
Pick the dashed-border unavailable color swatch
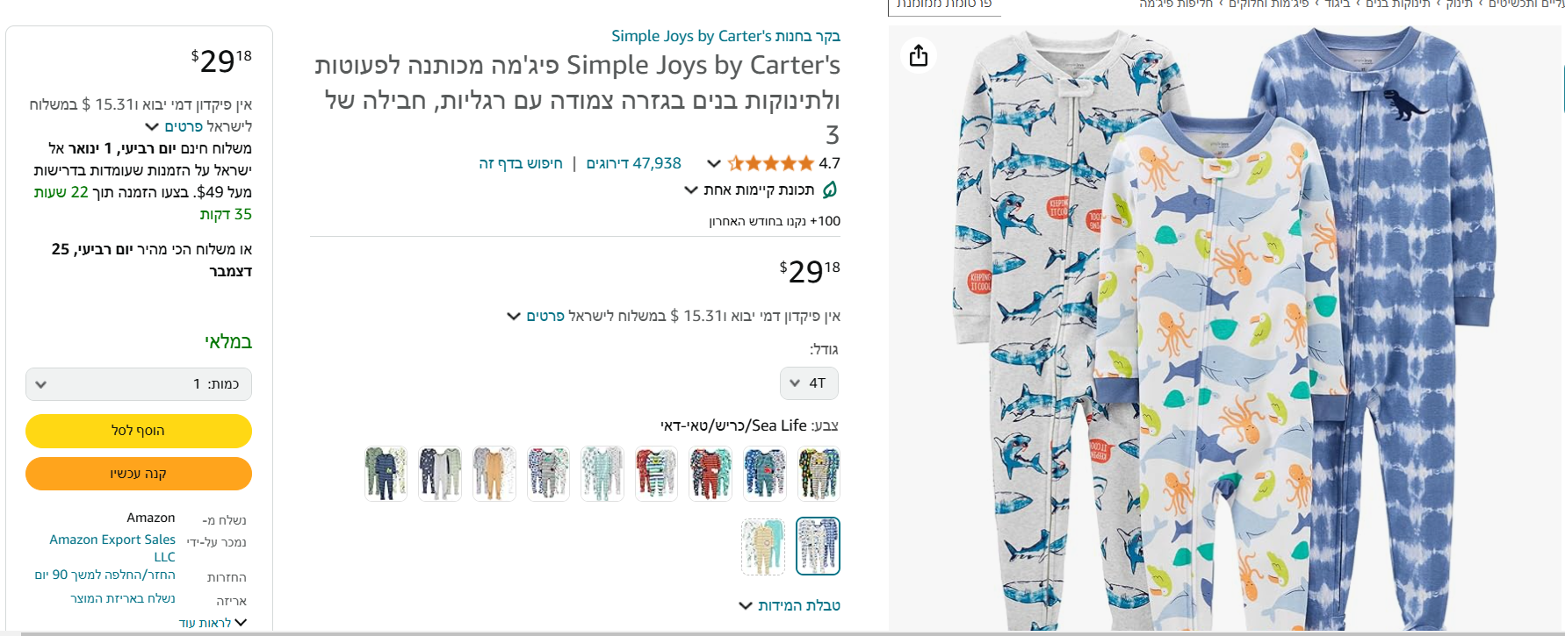[x=763, y=546]
